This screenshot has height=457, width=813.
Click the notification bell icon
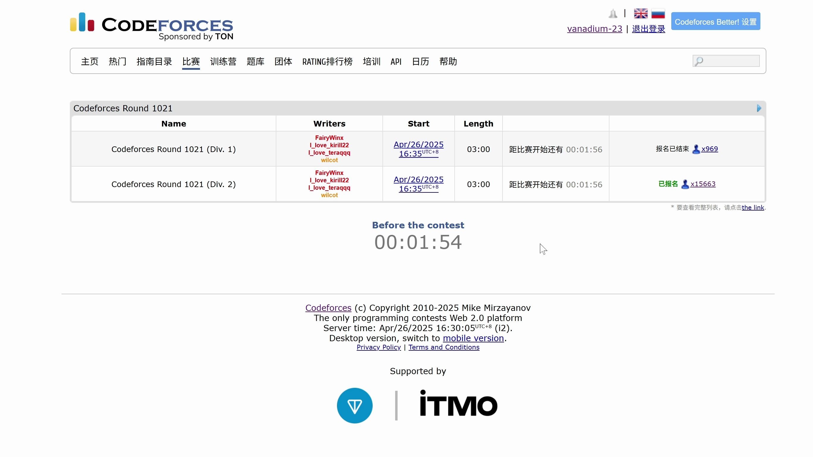[613, 14]
